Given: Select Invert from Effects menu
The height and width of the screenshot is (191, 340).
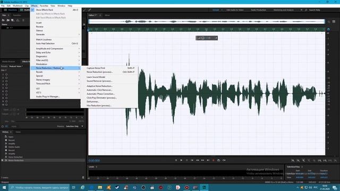Looking at the screenshot, I should click(56, 23).
